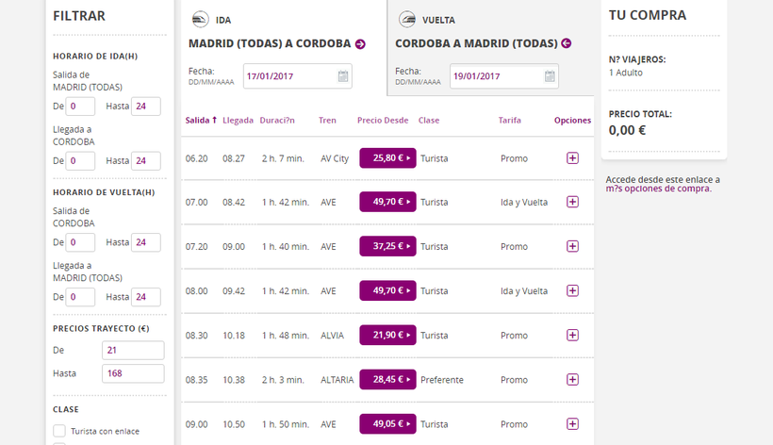
Task: Select the 25,80 € price button
Action: coord(387,158)
